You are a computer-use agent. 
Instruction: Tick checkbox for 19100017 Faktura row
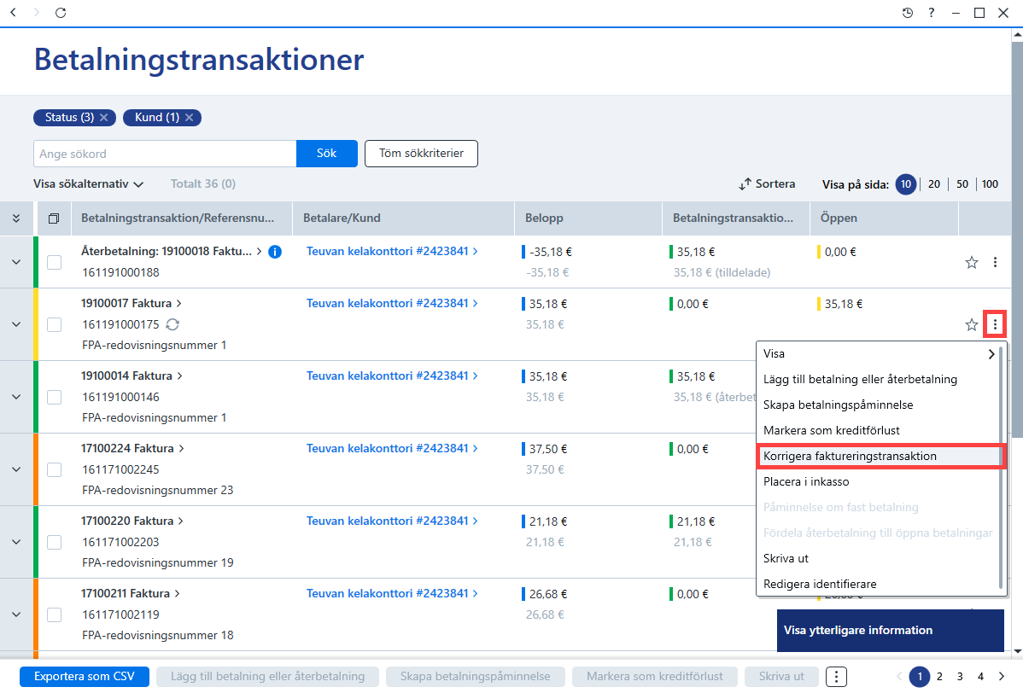tap(54, 324)
